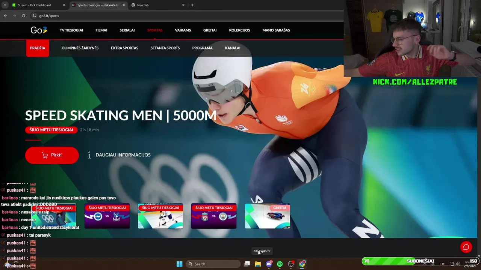Viewport: 481px width, 270px height.
Task: Click the Windows taskbar Search box
Action: coord(213,264)
